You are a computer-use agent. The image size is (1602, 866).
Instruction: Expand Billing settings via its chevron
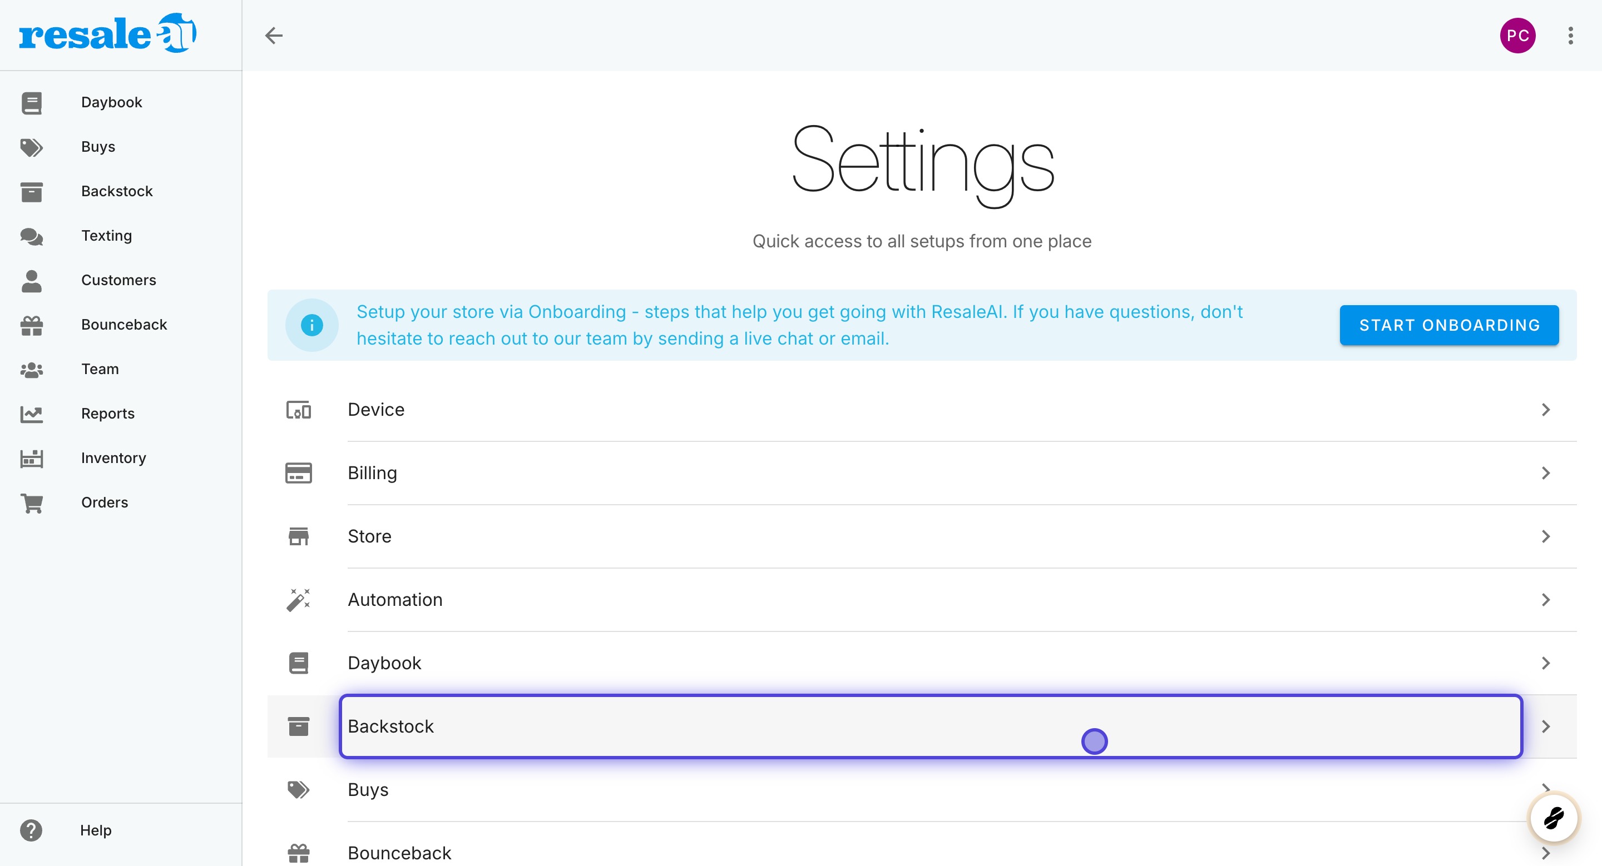point(1546,474)
